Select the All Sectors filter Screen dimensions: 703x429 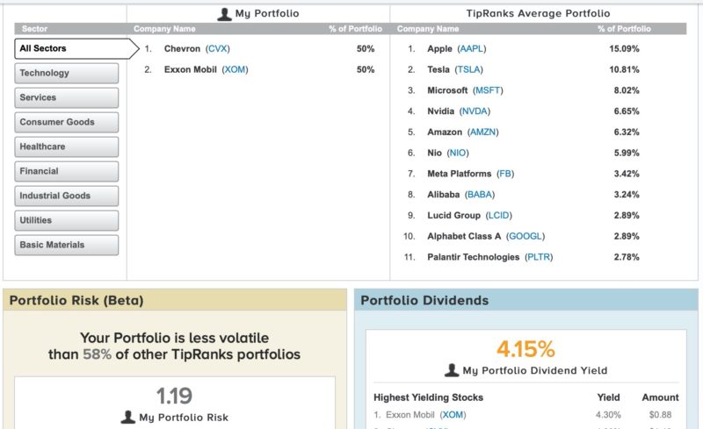[x=76, y=48]
